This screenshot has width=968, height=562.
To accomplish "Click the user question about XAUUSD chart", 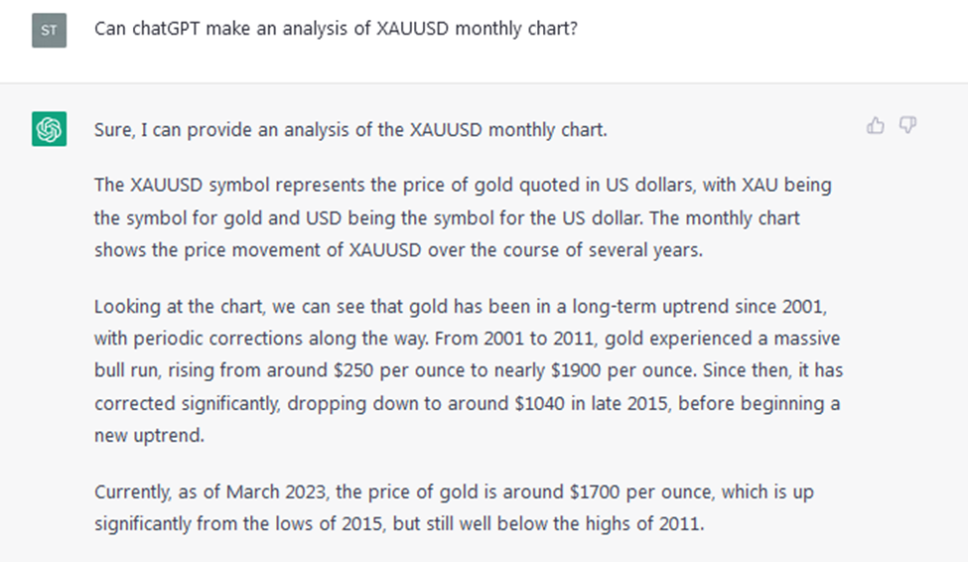I will (336, 29).
